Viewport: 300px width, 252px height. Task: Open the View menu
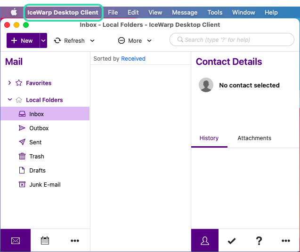(155, 12)
